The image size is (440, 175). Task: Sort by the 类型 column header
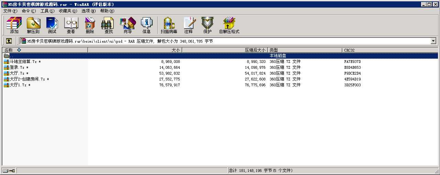tap(305, 50)
